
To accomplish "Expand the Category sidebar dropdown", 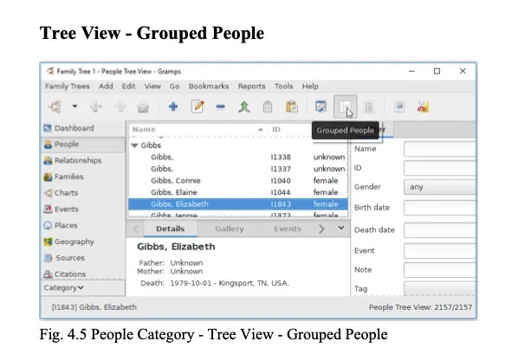I will coord(64,287).
